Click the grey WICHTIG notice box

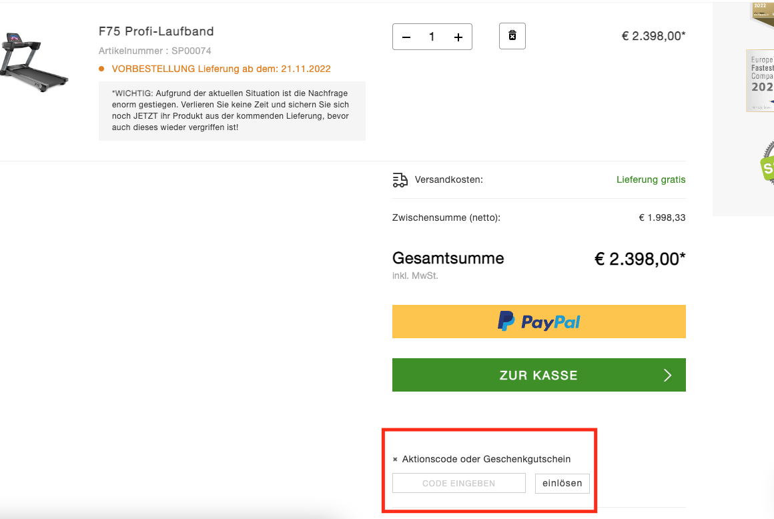pos(232,111)
